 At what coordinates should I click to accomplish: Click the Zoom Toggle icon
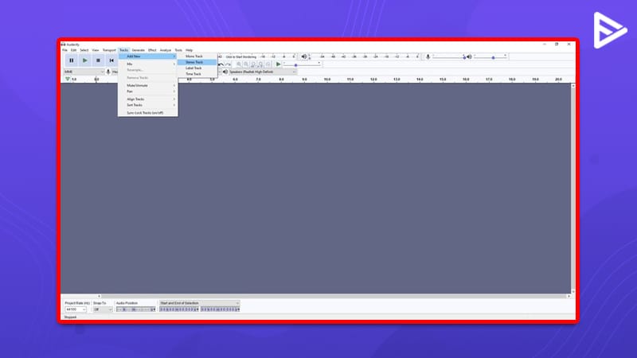point(268,64)
